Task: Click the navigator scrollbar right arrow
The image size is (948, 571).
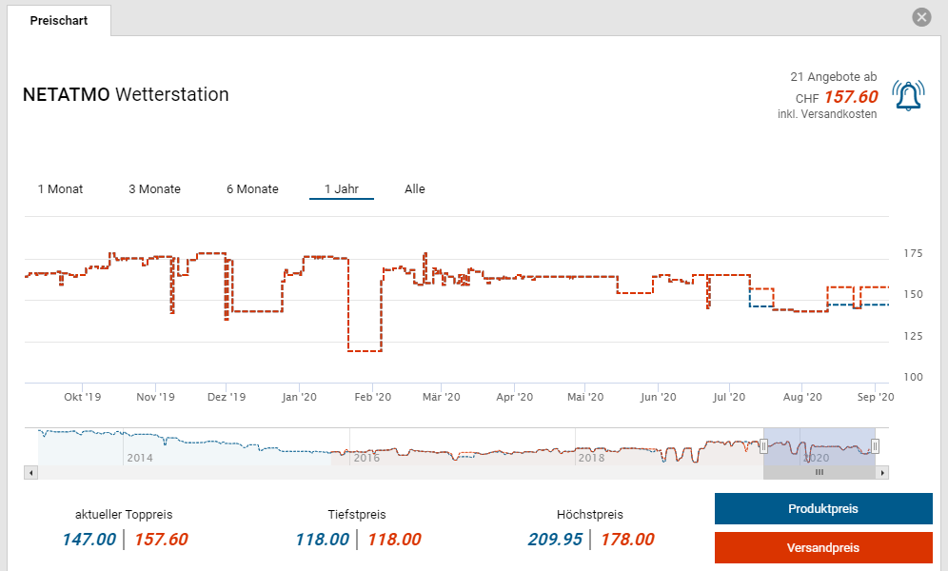Action: pyautogui.click(x=882, y=472)
